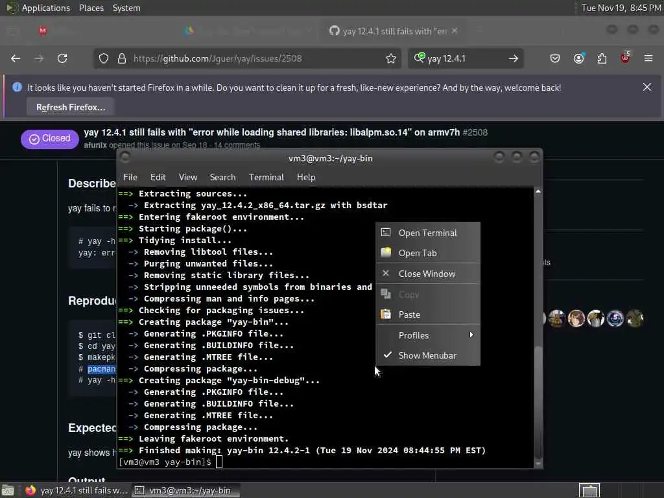The image size is (664, 498).
Task: Bookmark this page with star icon
Action: (x=391, y=58)
